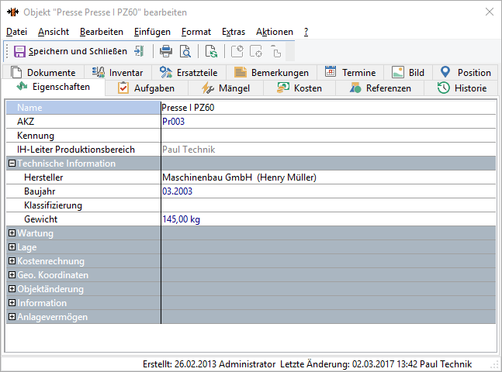Click the paste clipboard toolbar icon
The height and width of the screenshot is (372, 502).
coord(276,51)
